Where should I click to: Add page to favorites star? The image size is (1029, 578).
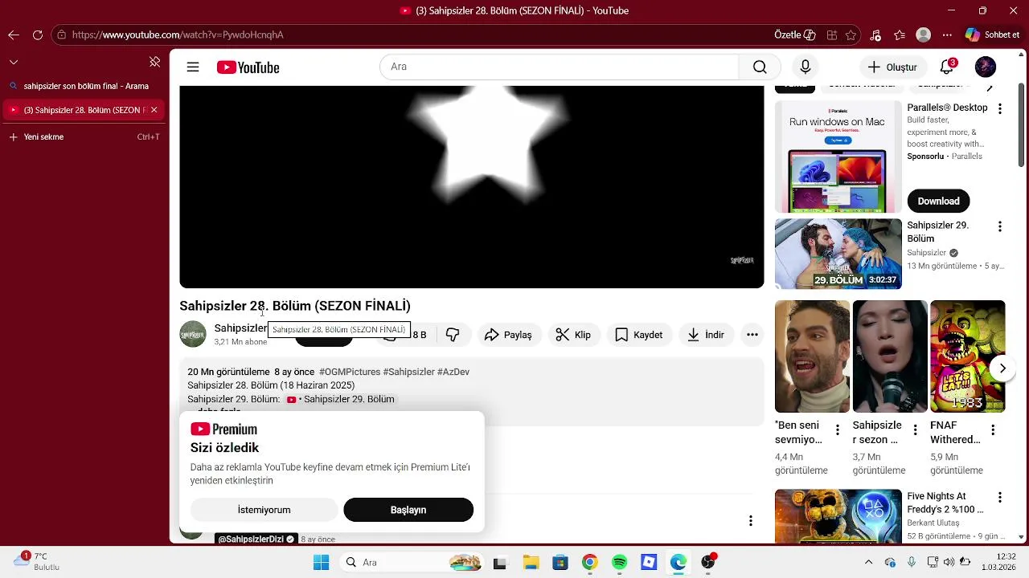(851, 35)
